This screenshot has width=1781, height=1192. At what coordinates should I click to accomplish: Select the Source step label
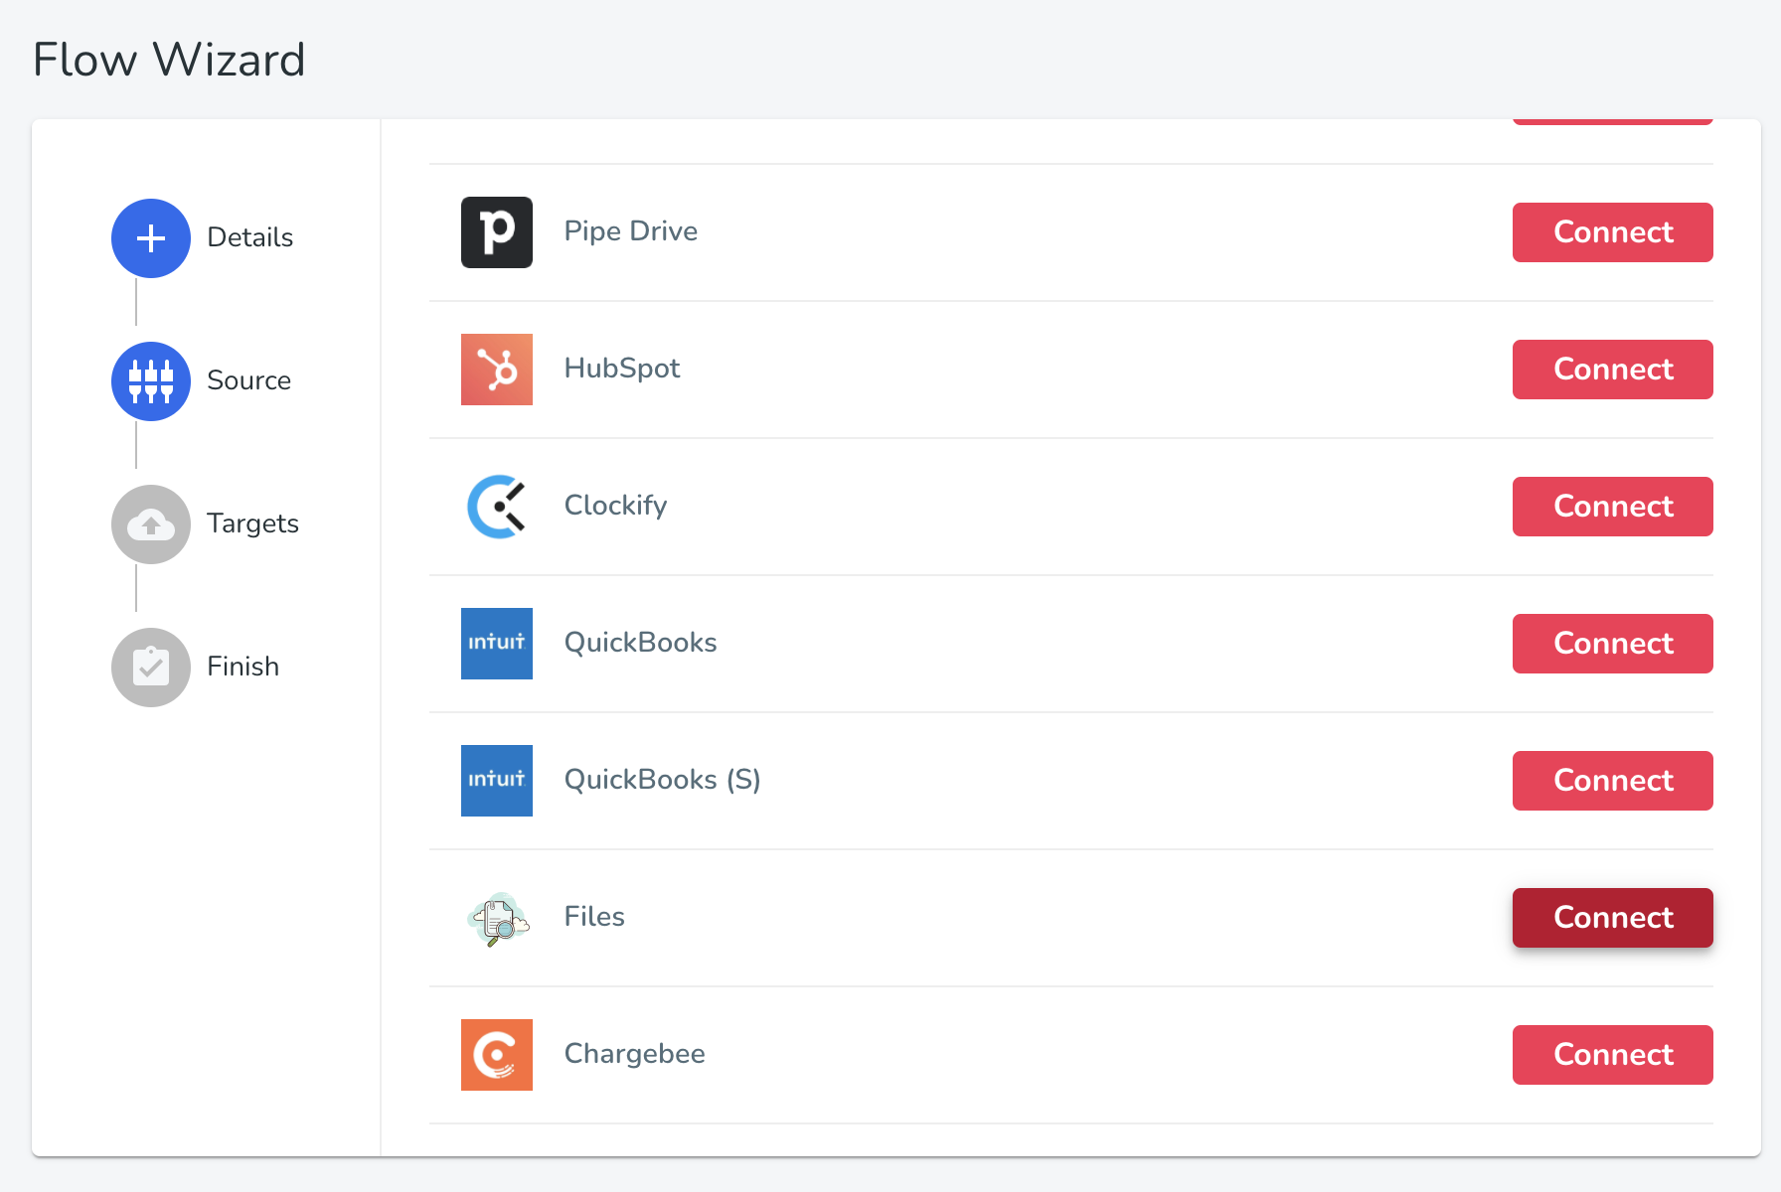(x=249, y=380)
